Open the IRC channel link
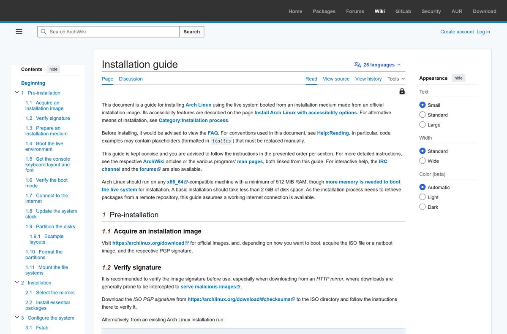This screenshot has height=334, width=507. [x=383, y=162]
